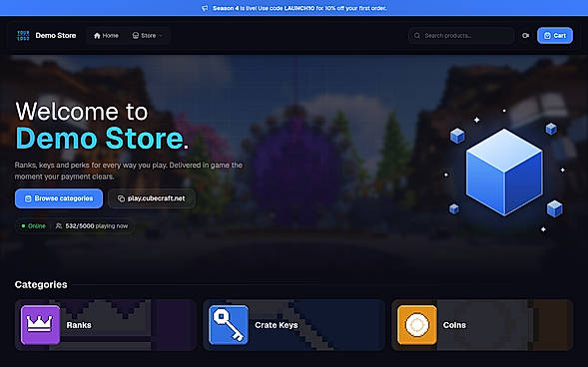Expand the Store navigation dropdown
Image resolution: width=588 pixels, height=367 pixels.
[x=148, y=36]
